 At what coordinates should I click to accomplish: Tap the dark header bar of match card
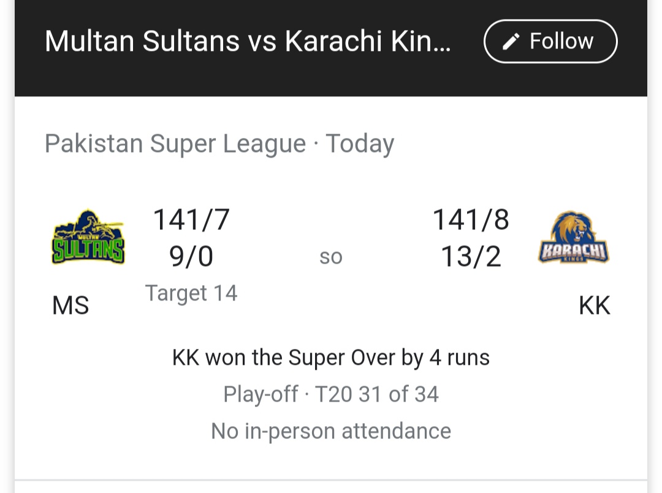[331, 48]
